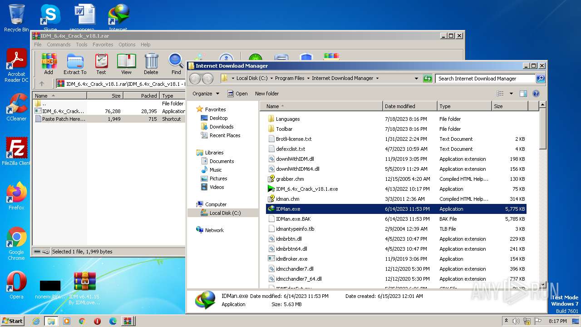Expand Internet Download Manager breadcrumb arrow
Viewport: 581px width, 327px height.
[x=377, y=79]
